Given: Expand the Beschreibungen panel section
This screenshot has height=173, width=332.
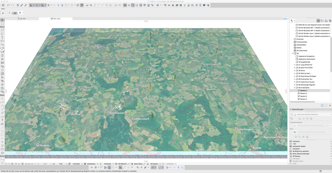Looking at the screenshot, I should pos(291,110).
